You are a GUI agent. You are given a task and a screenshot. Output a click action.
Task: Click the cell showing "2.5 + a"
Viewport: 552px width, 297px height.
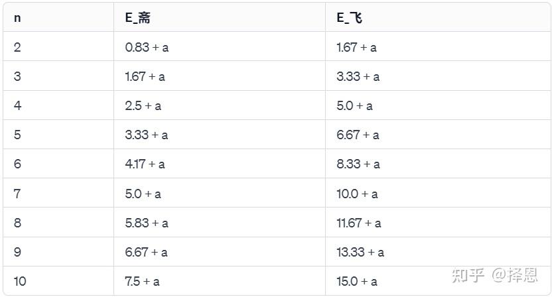pyautogui.click(x=143, y=105)
